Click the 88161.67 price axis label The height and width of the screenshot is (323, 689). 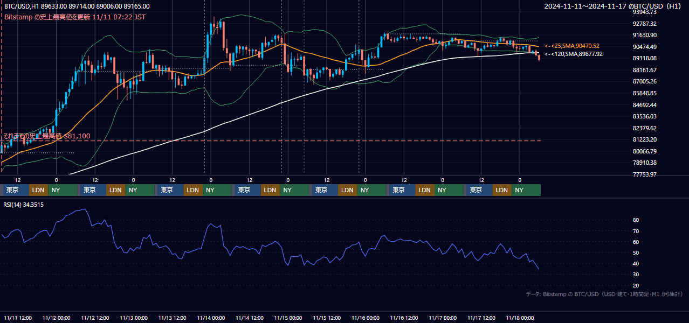[x=644, y=70]
